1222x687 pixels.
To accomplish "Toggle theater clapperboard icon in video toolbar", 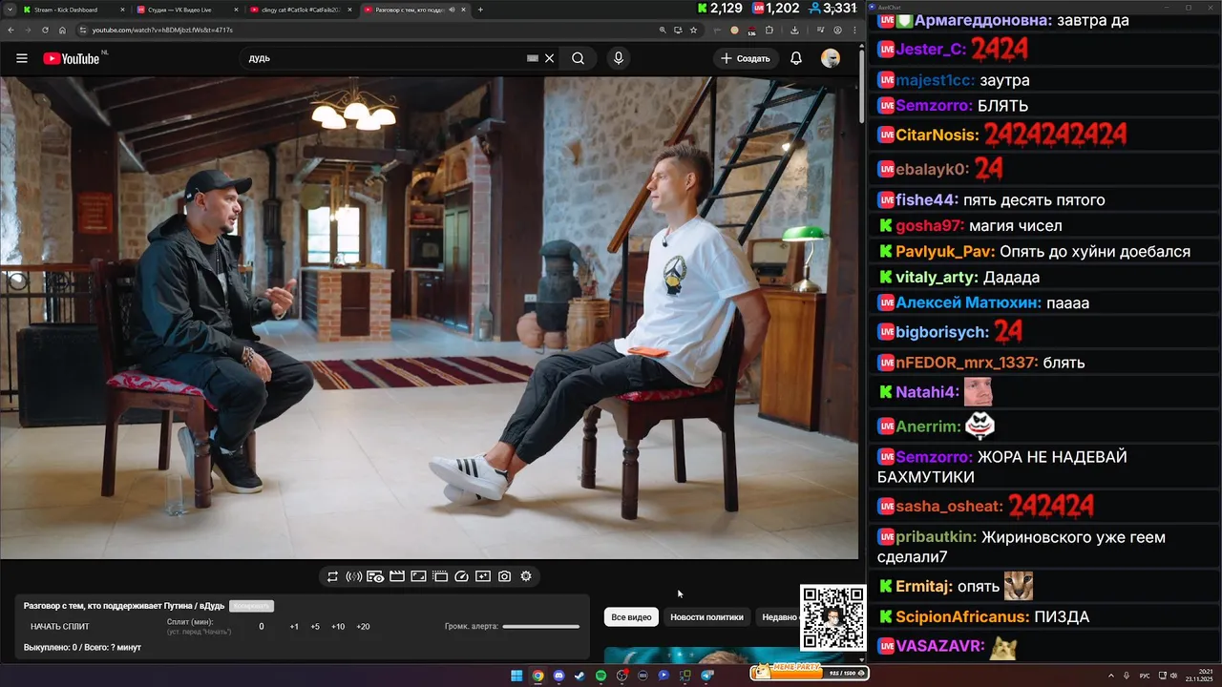I will pyautogui.click(x=397, y=576).
